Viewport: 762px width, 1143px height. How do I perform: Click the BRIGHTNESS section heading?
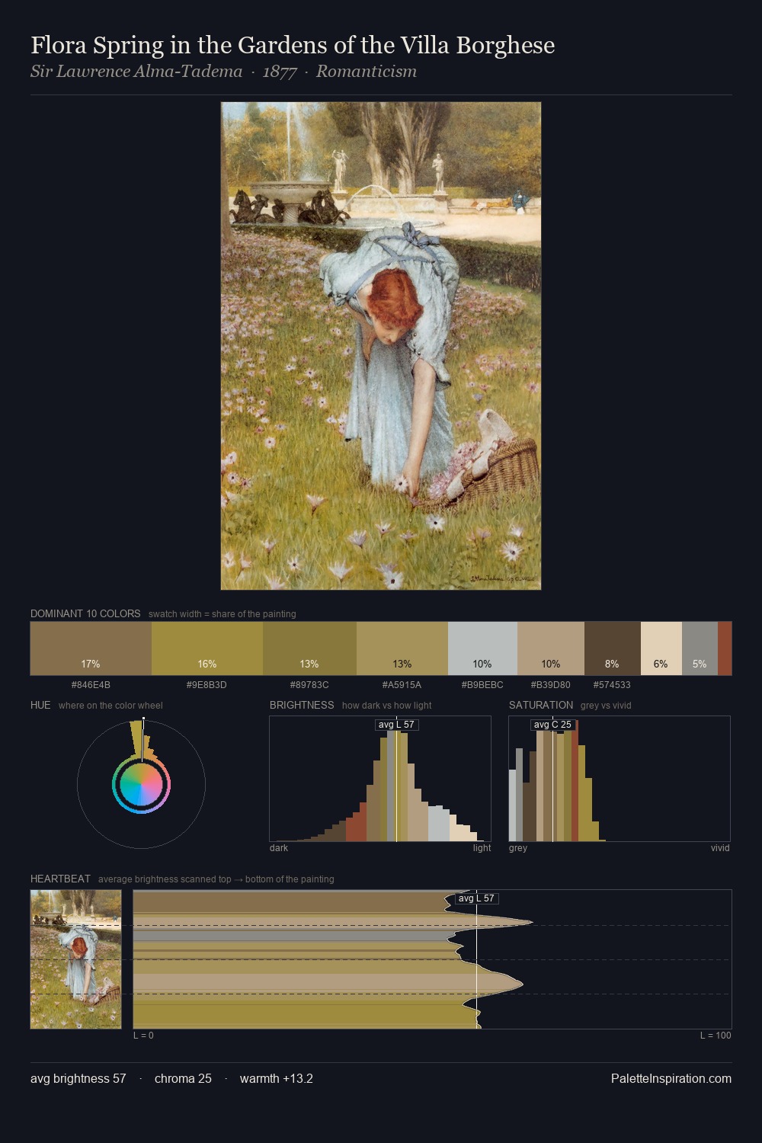pos(302,705)
